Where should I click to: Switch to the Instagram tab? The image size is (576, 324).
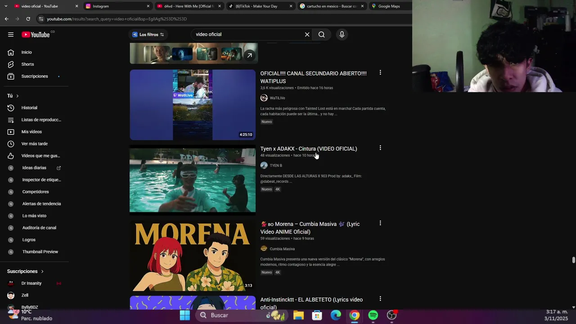pos(118,6)
